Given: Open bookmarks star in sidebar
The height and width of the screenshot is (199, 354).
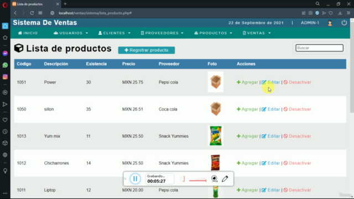Looking at the screenshot, I should coord(5,38).
